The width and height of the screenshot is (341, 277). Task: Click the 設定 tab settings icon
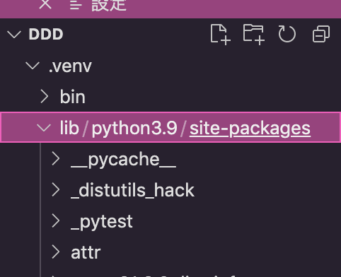(76, 5)
